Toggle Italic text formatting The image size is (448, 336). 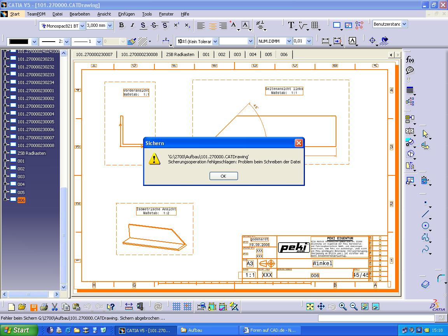tap(132, 25)
